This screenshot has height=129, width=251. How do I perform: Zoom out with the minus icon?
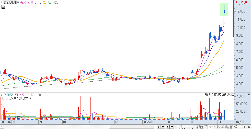tap(240, 127)
